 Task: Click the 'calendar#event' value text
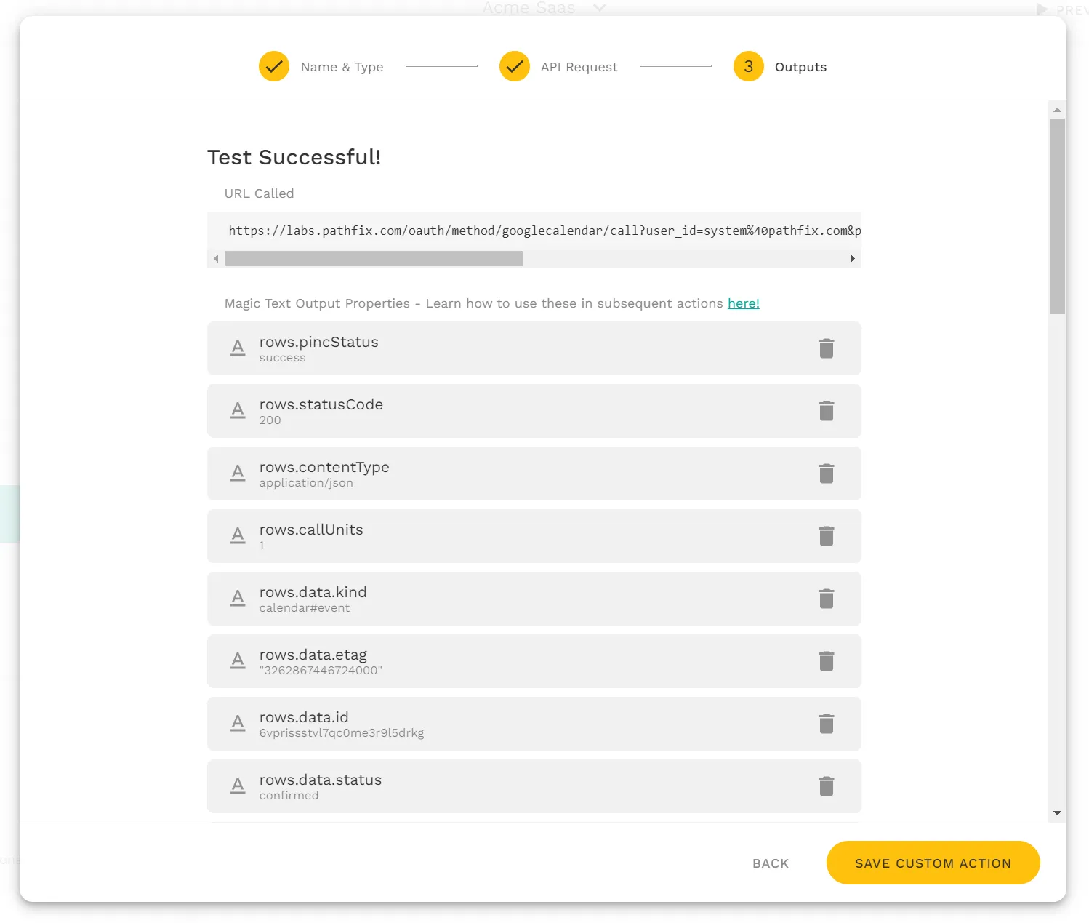(x=305, y=608)
